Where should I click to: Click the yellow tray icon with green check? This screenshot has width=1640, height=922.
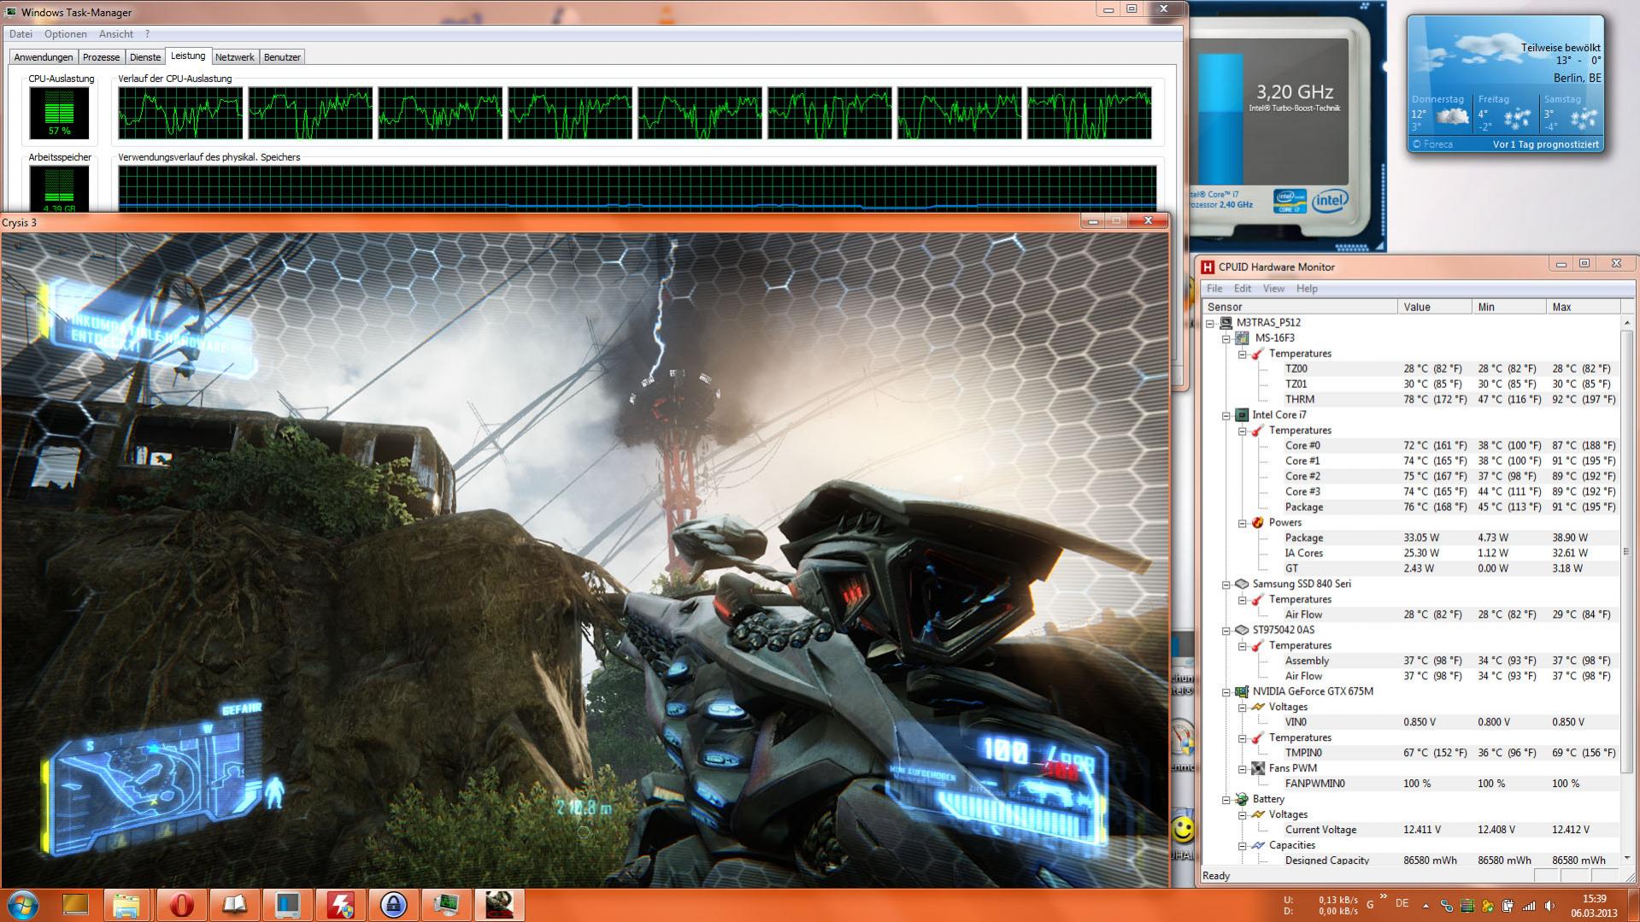(1488, 906)
